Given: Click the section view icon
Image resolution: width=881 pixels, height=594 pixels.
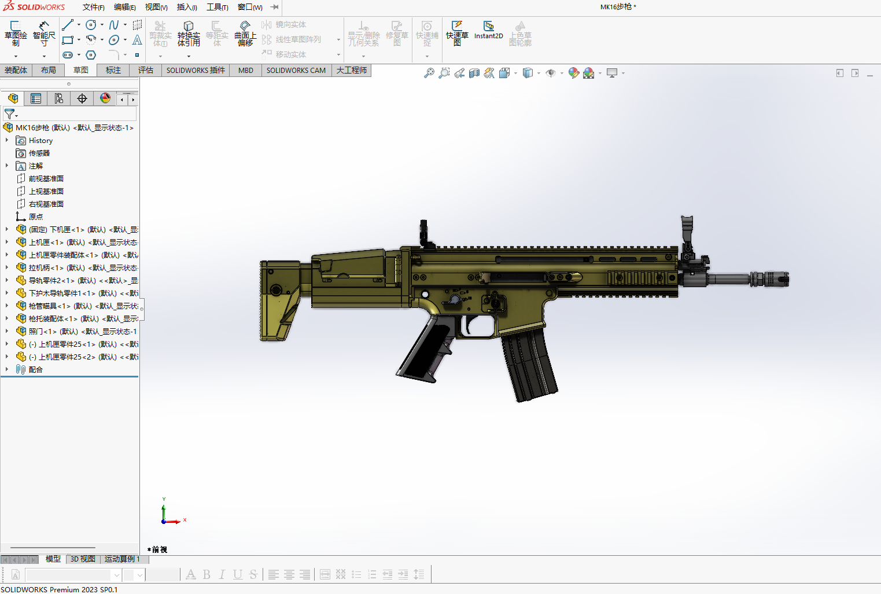Looking at the screenshot, I should 474,73.
